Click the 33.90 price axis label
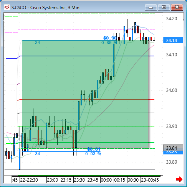Image resolution: width=187 pixels, height=187 pixels. [x=172, y=126]
